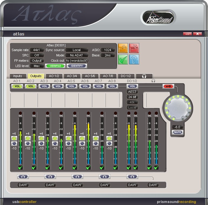This screenshot has width=208, height=205.
Task: Select -10 level radio for AO 4
Action: [55, 144]
